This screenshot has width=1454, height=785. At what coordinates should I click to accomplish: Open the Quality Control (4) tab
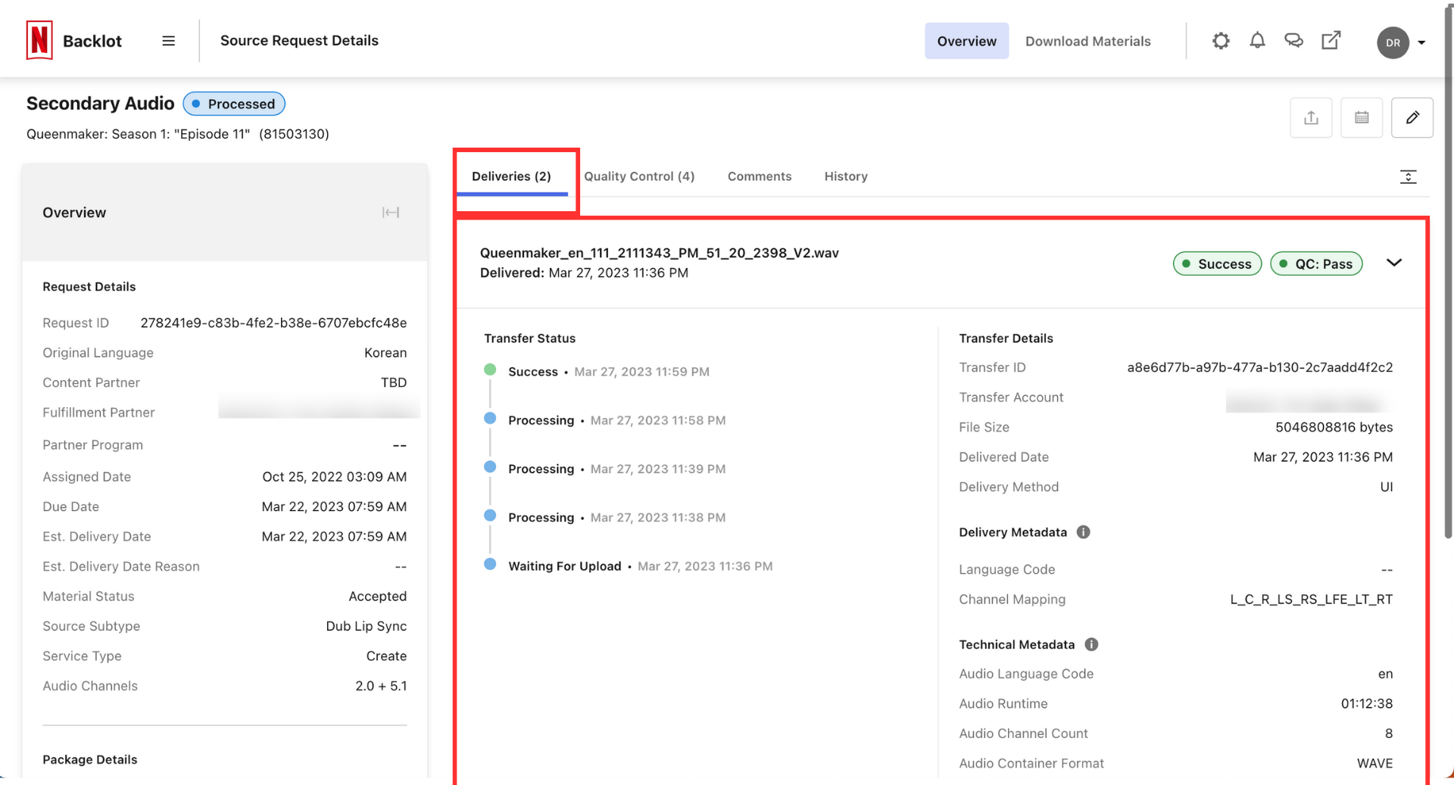[639, 176]
